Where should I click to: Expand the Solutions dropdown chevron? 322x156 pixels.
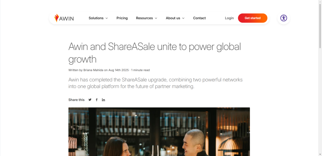tap(107, 18)
